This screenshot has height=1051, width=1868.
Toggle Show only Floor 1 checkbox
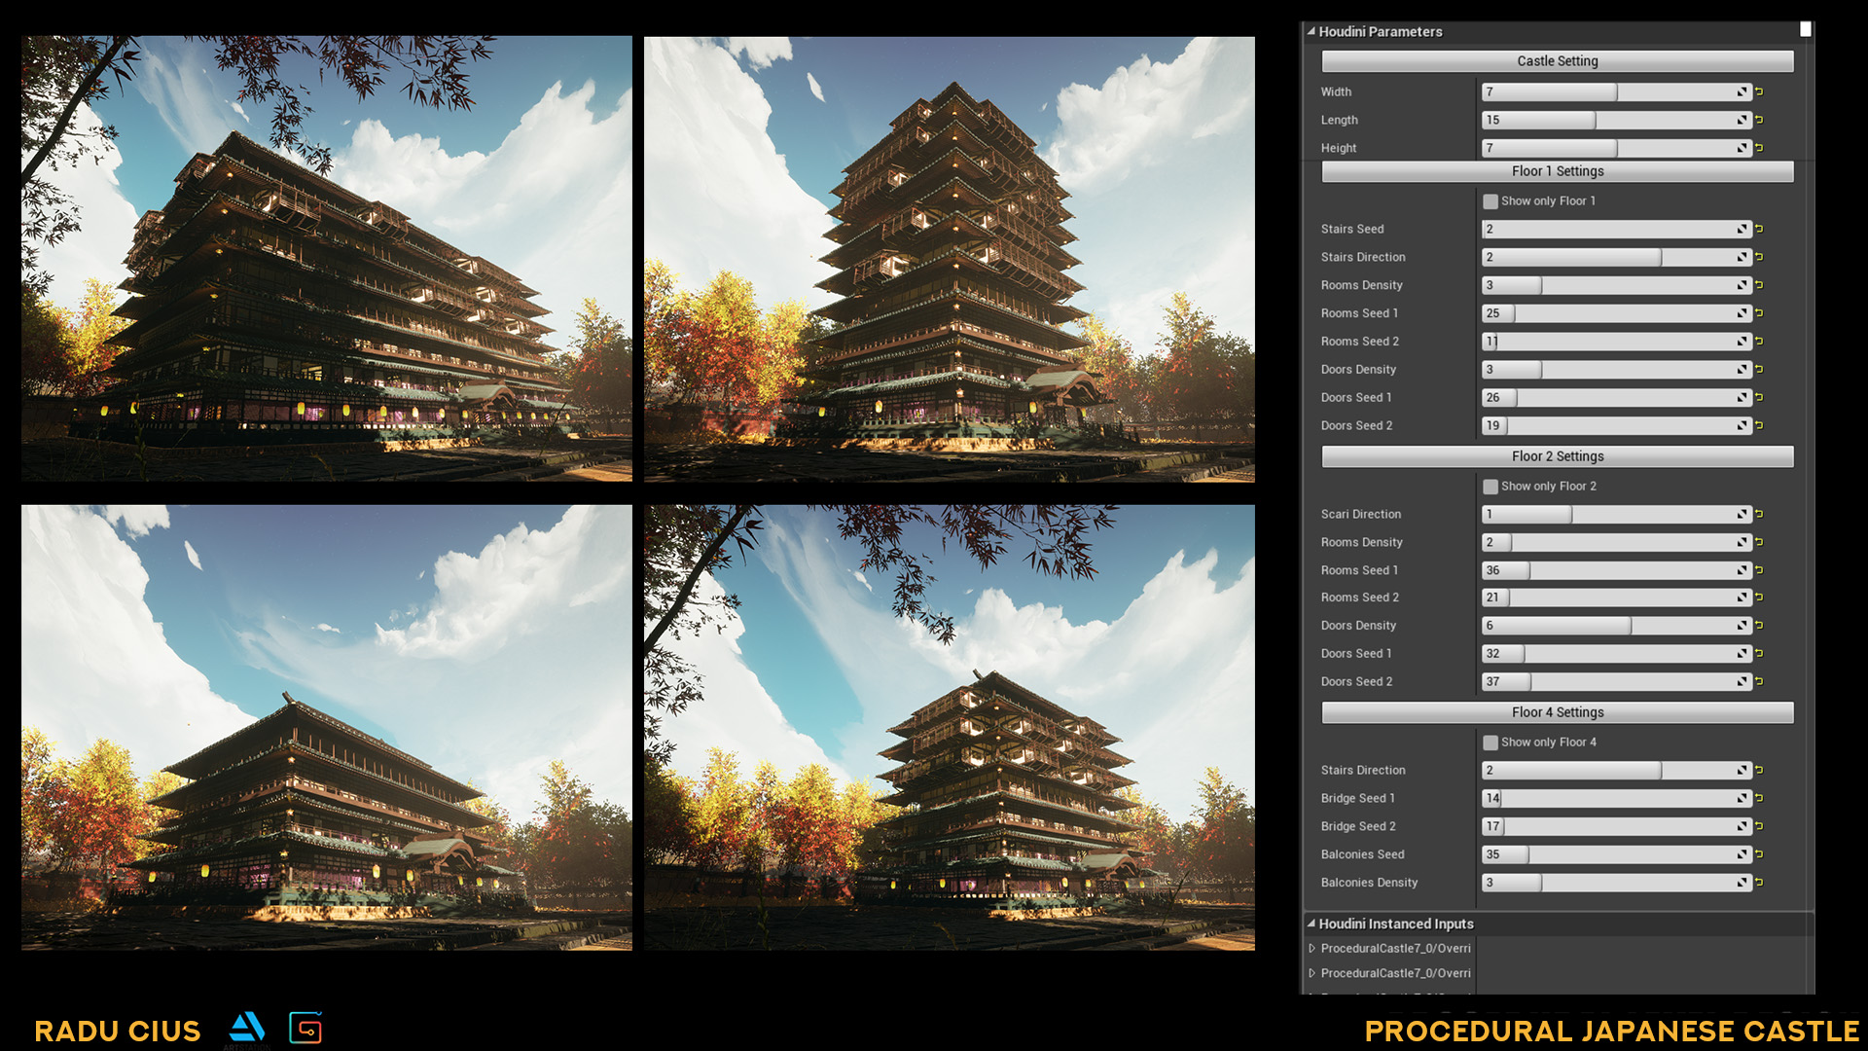[x=1489, y=200]
